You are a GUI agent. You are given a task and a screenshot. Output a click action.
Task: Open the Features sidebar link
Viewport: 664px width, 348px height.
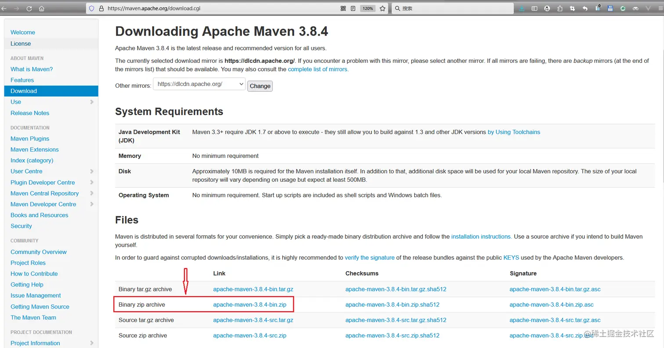point(22,80)
